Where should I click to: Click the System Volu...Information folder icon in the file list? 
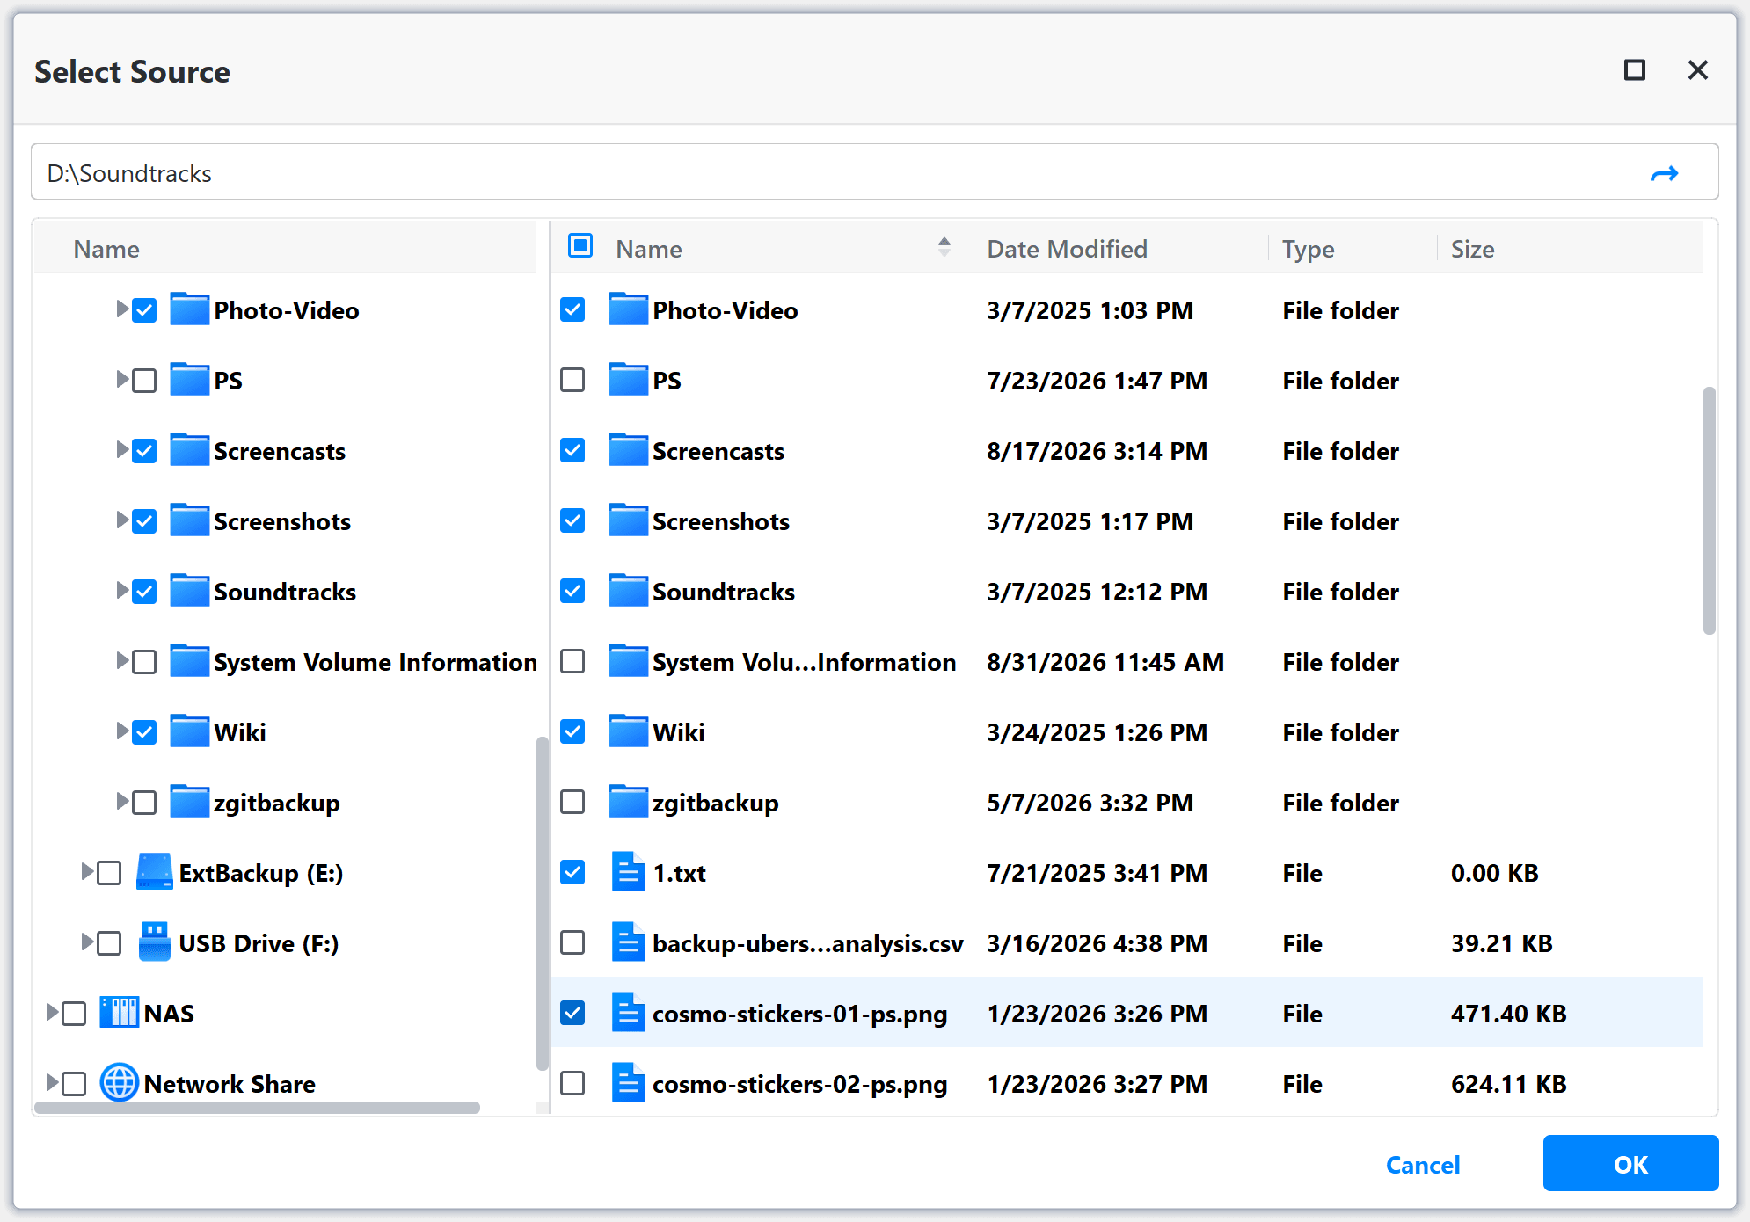pos(628,661)
